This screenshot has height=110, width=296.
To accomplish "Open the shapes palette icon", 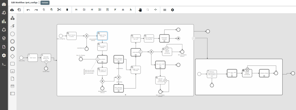I will [x=12, y=18].
